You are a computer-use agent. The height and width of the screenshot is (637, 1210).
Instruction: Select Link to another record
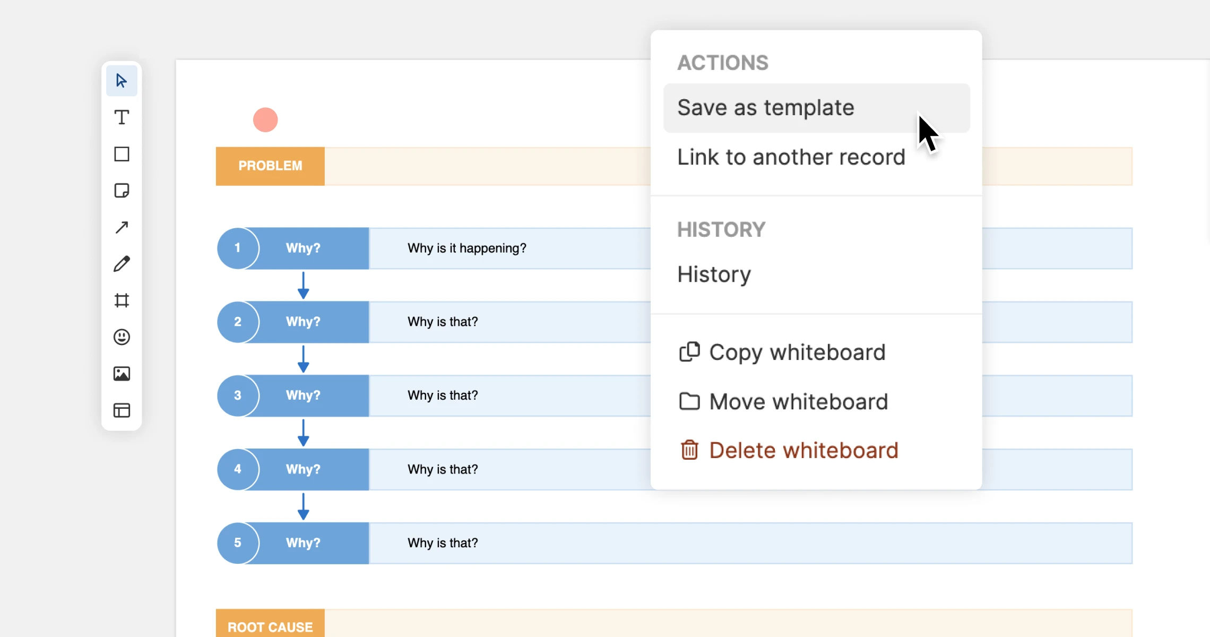pos(790,157)
